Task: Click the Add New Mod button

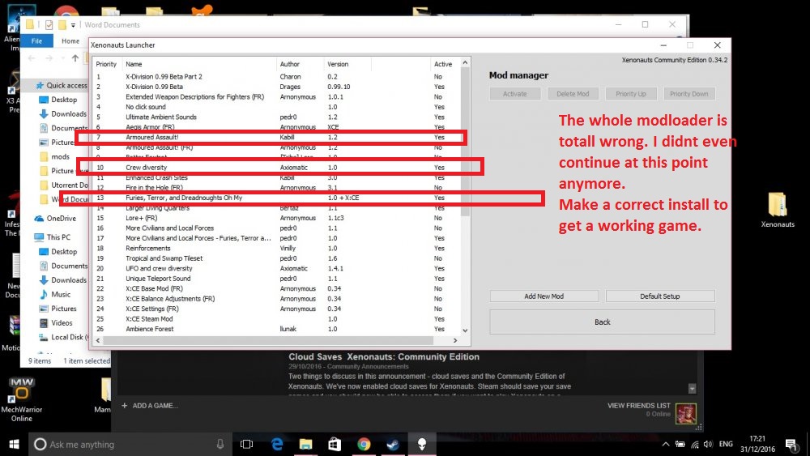Action: [x=544, y=296]
